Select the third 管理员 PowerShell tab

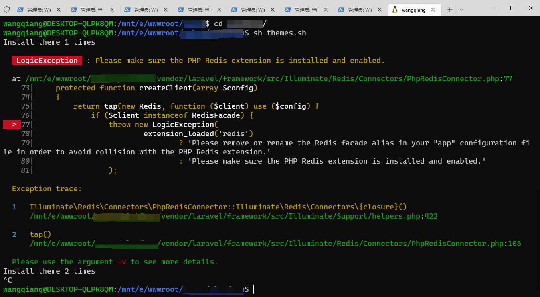click(x=146, y=10)
